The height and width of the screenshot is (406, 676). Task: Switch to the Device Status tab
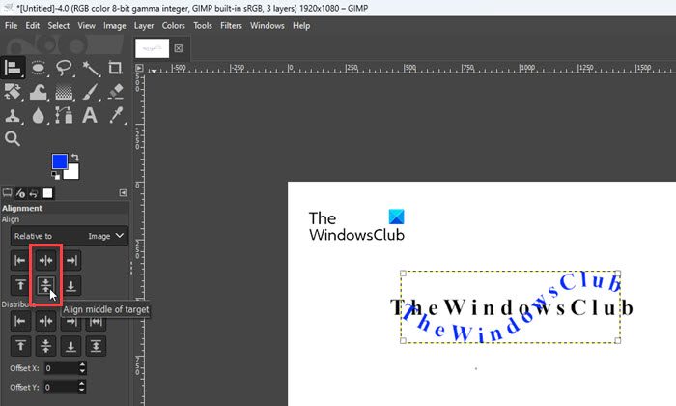click(20, 193)
